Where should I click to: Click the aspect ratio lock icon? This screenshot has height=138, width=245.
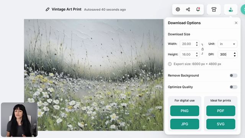pyautogui.click(x=203, y=49)
